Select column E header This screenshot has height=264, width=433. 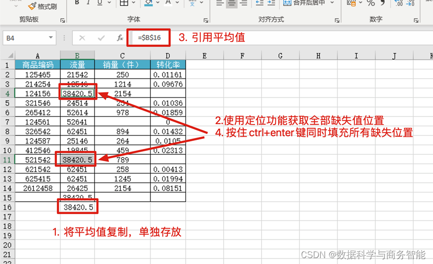coord(205,56)
